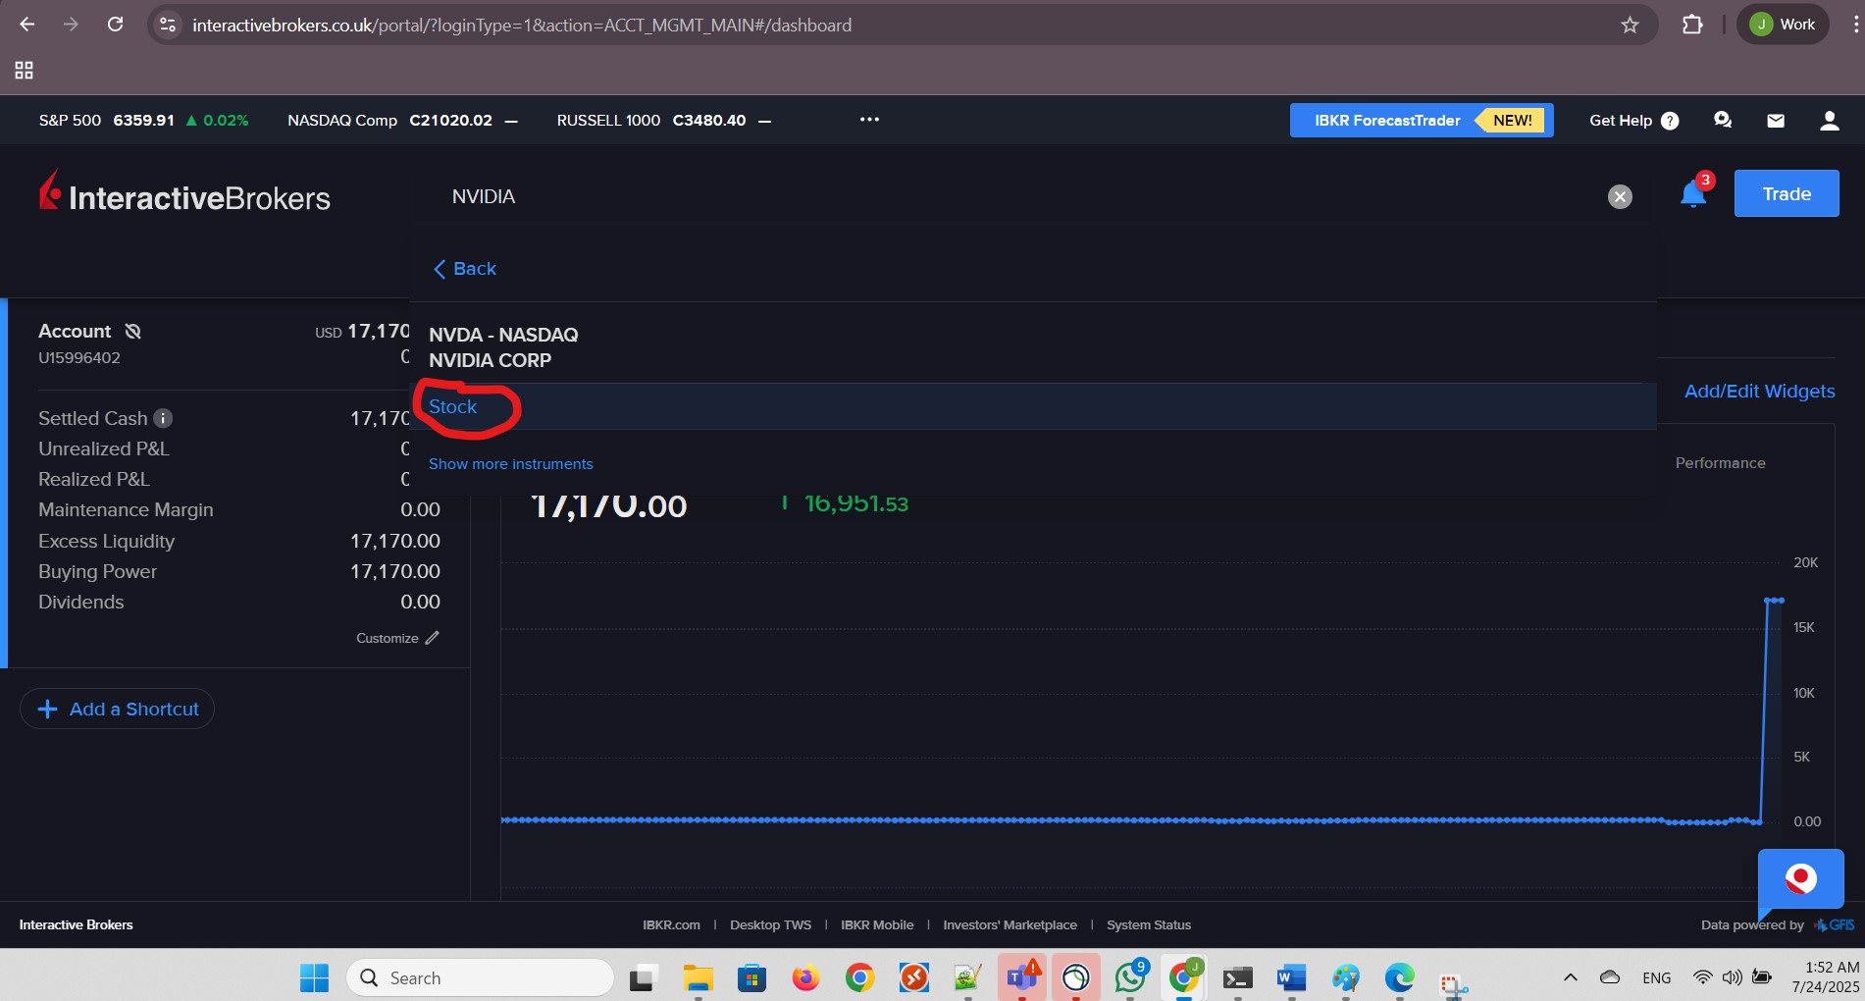Open site information icon in address bar
Viewport: 1865px width, 1001px height.
(x=168, y=25)
